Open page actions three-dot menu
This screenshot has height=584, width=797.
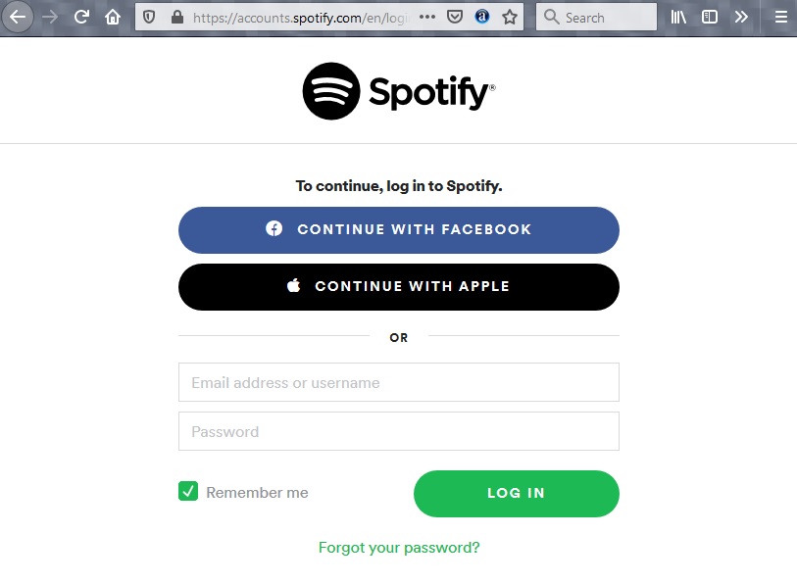[427, 17]
